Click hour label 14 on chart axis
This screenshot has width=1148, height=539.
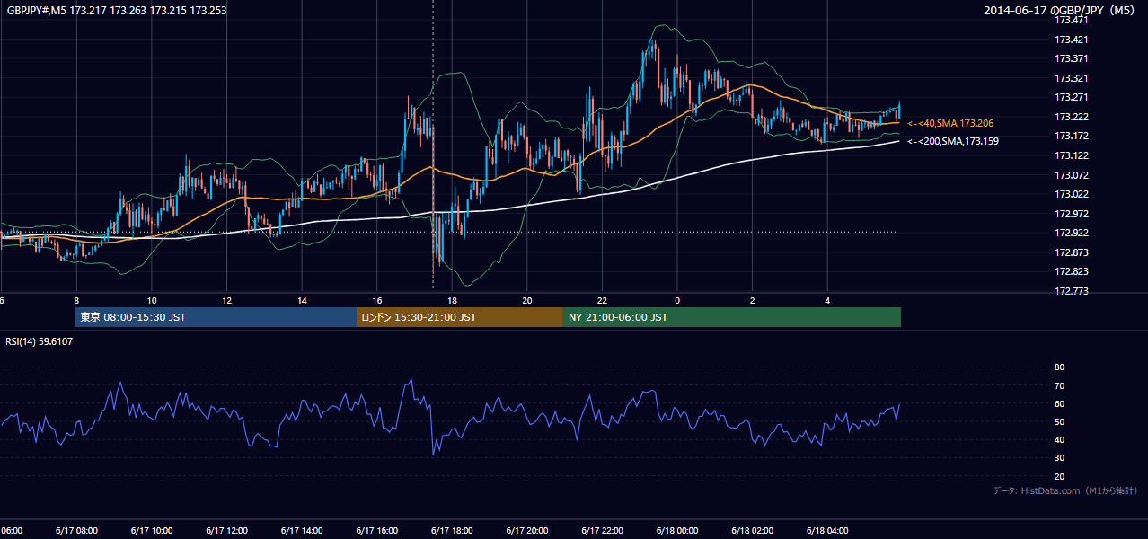tap(302, 301)
